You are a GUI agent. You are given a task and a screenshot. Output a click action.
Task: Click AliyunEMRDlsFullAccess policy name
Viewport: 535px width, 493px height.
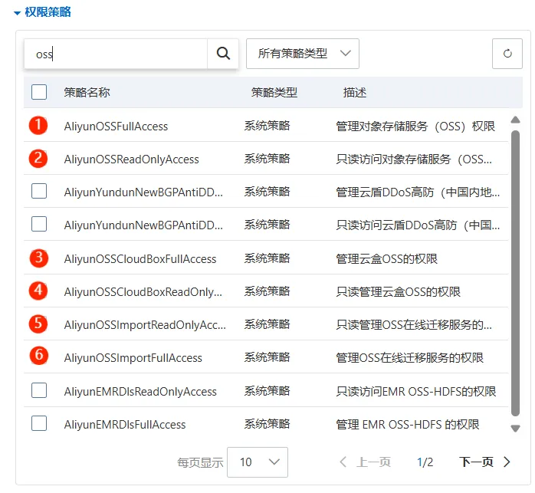[124, 424]
